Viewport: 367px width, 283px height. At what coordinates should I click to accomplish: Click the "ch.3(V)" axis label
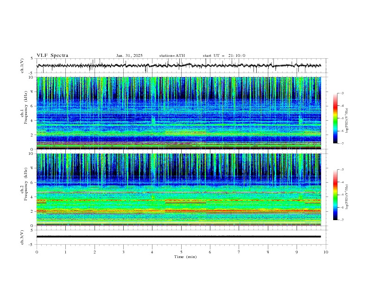(x=22, y=237)
